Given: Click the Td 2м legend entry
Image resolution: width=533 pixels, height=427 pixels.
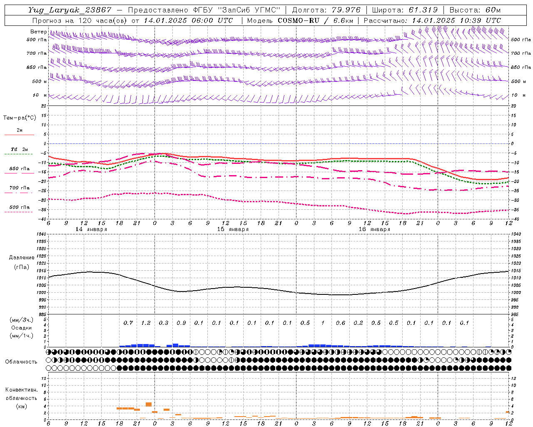Looking at the screenshot, I should pyautogui.click(x=20, y=149).
